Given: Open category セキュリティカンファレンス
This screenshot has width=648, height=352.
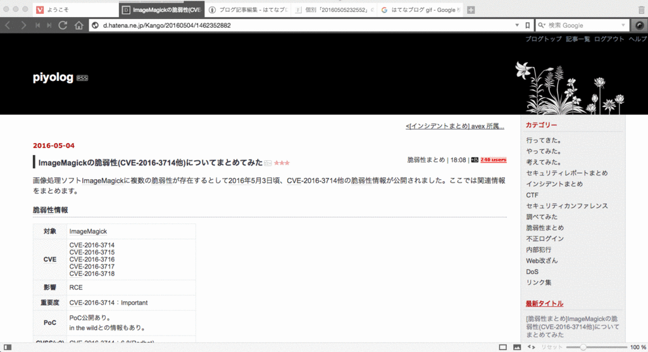Looking at the screenshot, I should (x=567, y=206).
